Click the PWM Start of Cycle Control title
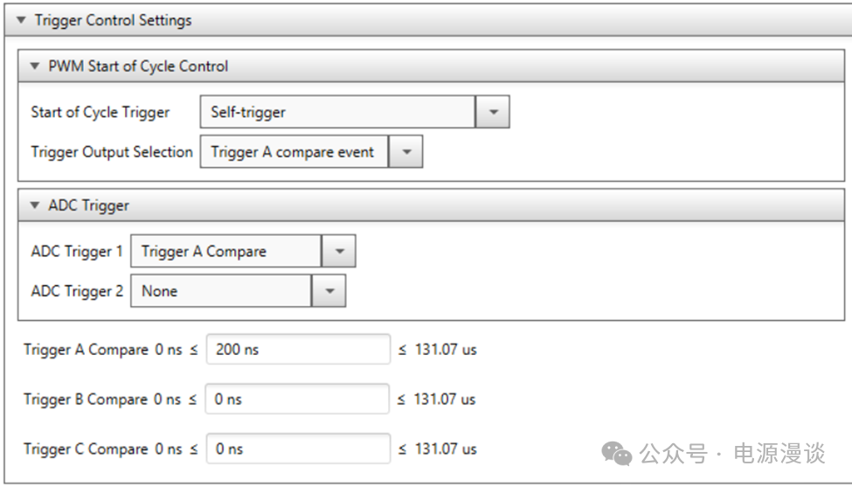 [140, 66]
